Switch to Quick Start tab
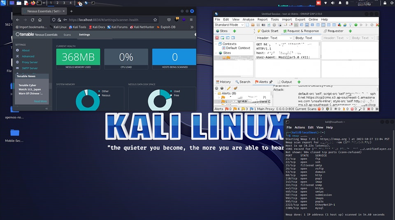Image resolution: width=395 pixels, height=220 pixels. tap(267, 31)
